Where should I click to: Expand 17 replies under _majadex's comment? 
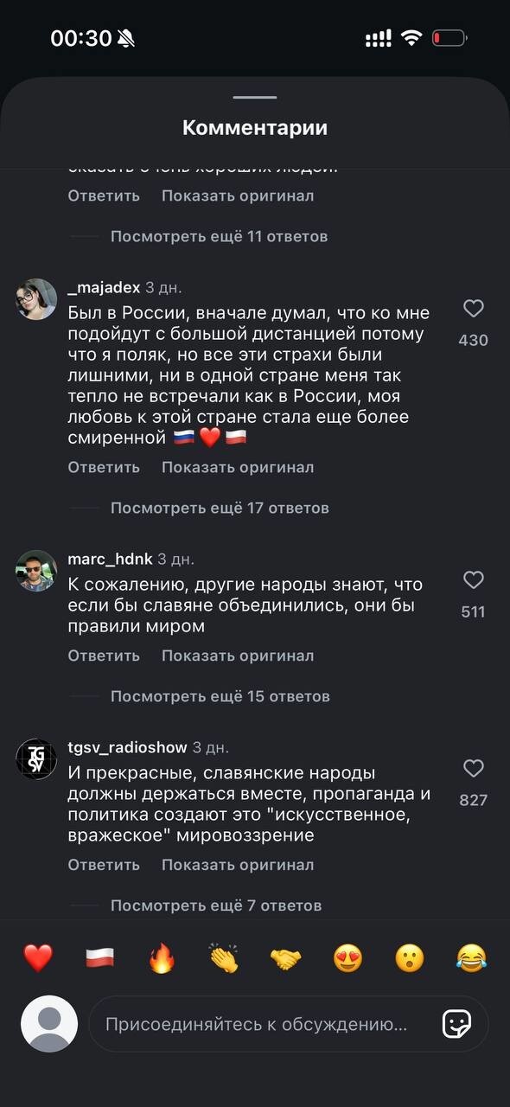pos(219,508)
